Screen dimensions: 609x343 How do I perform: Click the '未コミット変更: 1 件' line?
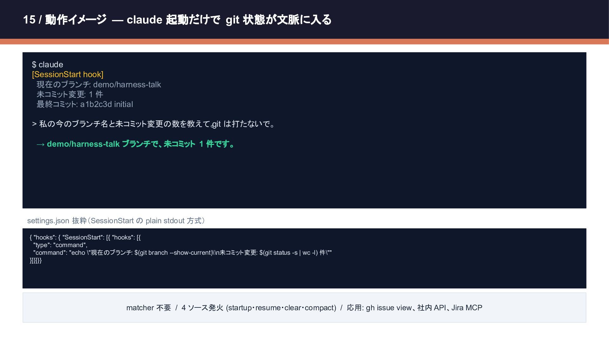click(x=70, y=94)
